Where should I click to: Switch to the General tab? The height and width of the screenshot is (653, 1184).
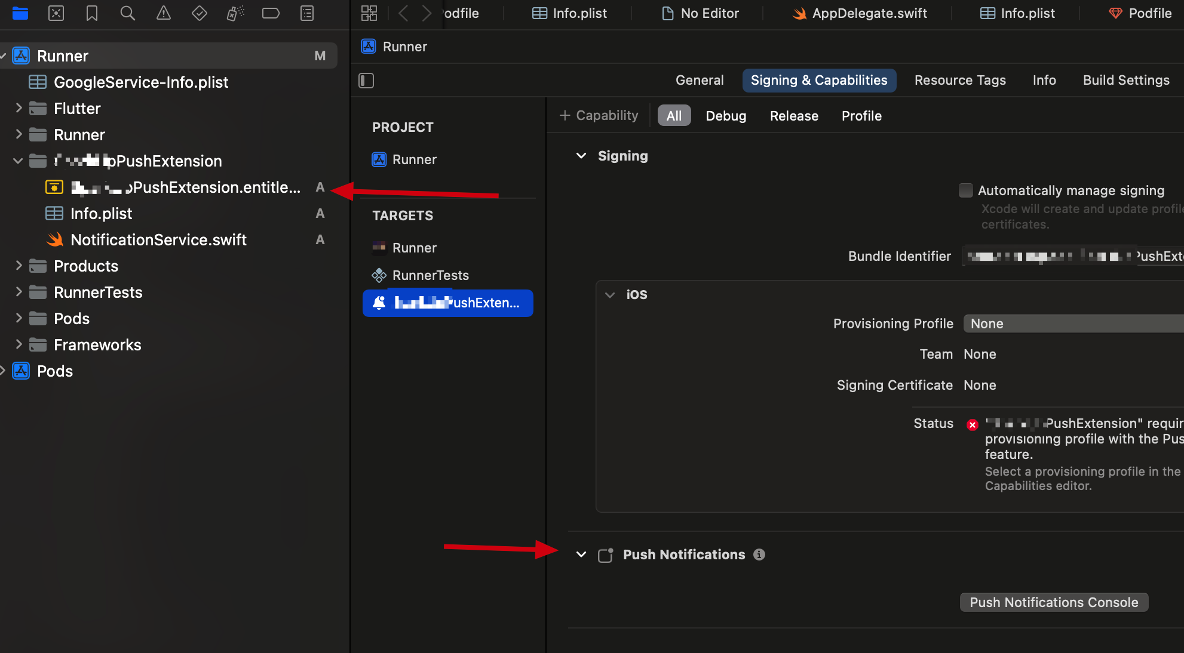coord(700,81)
